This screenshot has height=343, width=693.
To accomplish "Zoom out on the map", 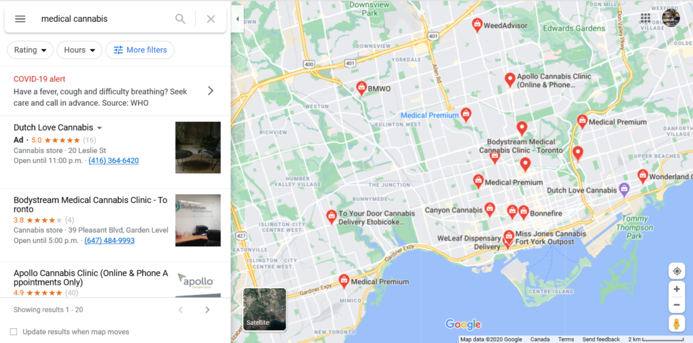I will click(677, 305).
